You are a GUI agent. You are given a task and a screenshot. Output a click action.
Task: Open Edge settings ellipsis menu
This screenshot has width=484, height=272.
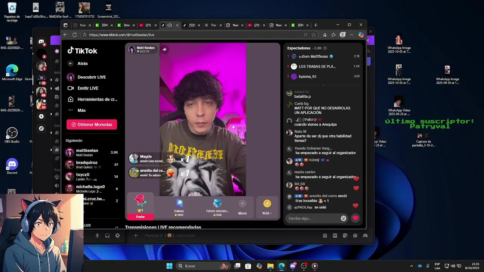point(352,35)
